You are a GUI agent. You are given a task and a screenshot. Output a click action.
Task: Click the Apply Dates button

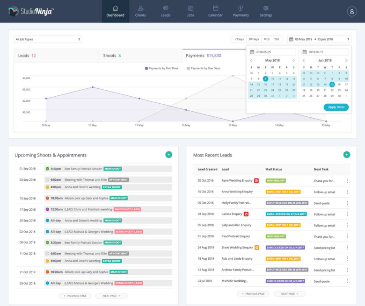pyautogui.click(x=336, y=107)
